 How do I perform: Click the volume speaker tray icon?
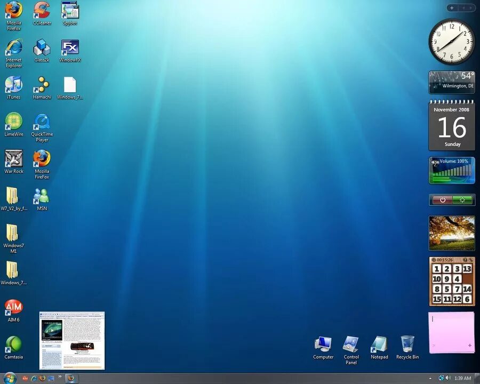click(x=448, y=378)
